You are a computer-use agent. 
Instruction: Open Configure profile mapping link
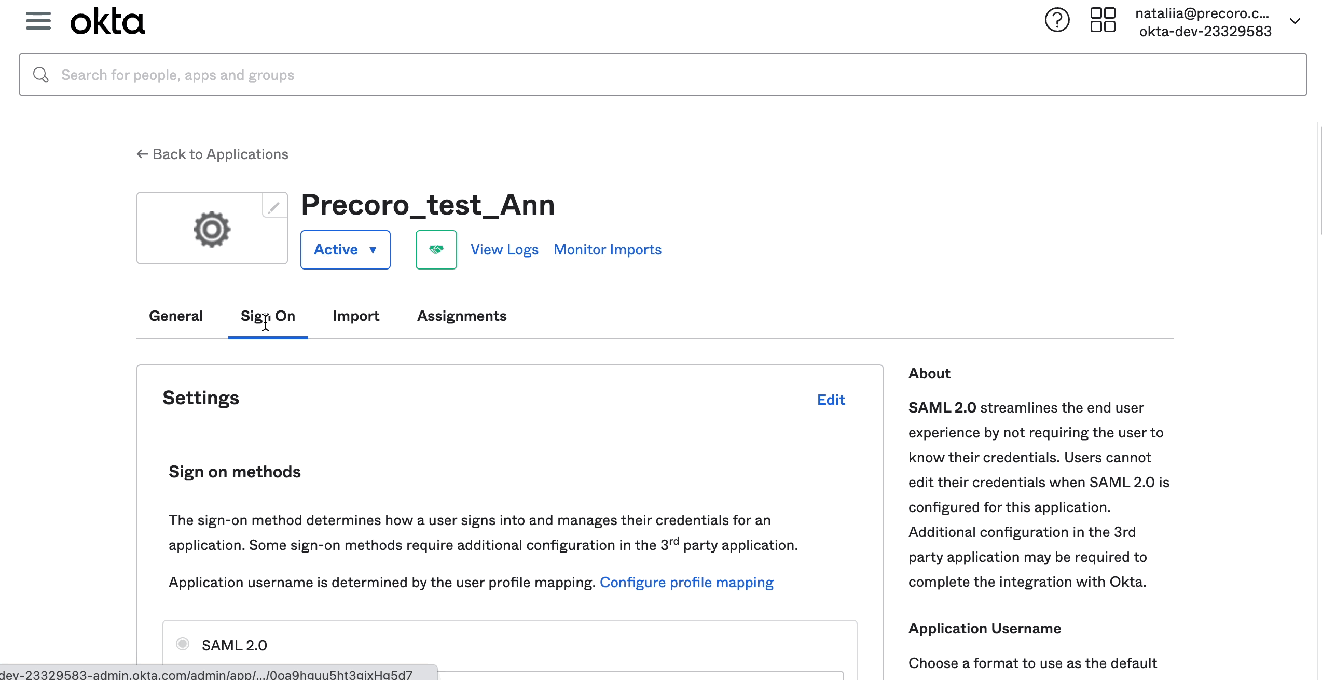tap(686, 583)
